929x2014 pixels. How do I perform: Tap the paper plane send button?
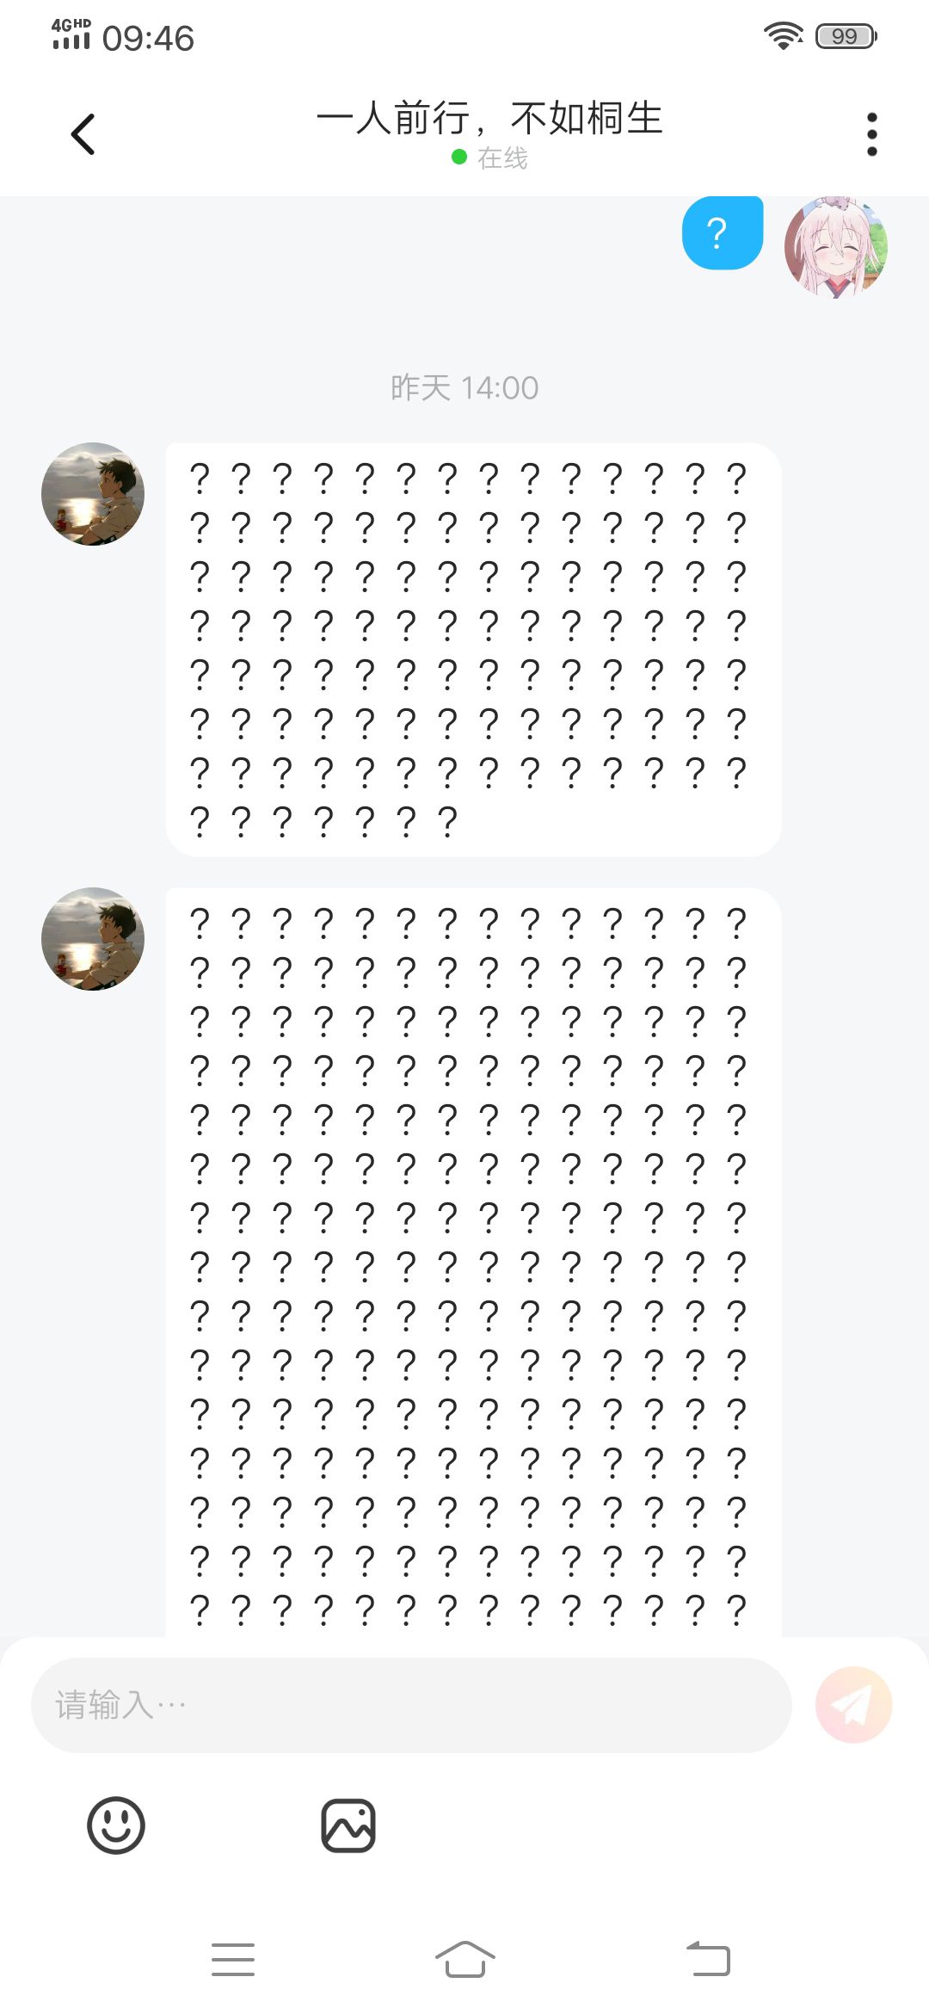tap(853, 1705)
